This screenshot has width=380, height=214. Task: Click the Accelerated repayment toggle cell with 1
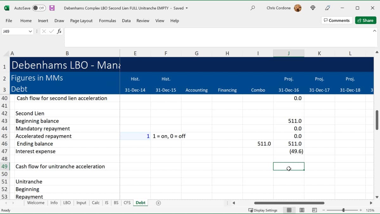135,136
